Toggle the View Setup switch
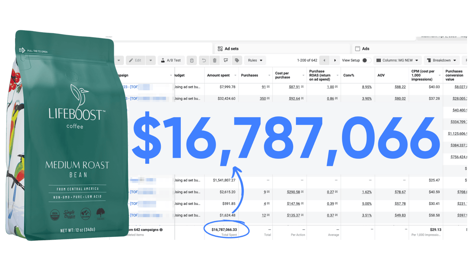 coord(366,60)
